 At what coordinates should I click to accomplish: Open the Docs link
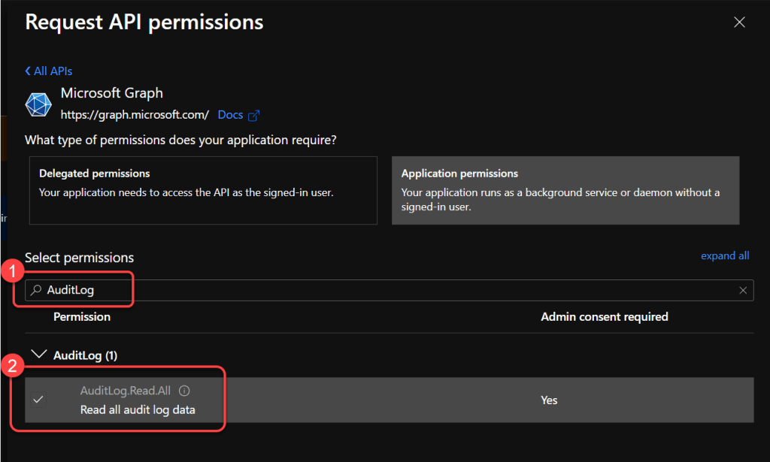point(230,115)
